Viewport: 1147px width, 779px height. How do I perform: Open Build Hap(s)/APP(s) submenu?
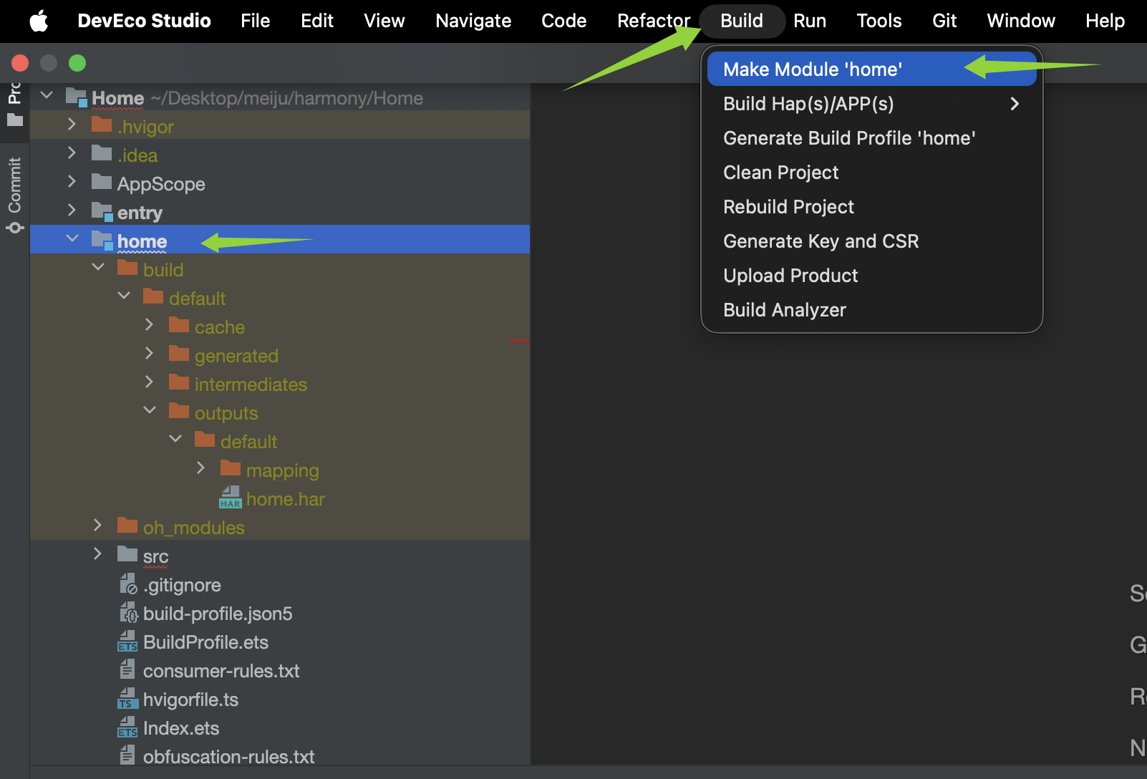(871, 104)
